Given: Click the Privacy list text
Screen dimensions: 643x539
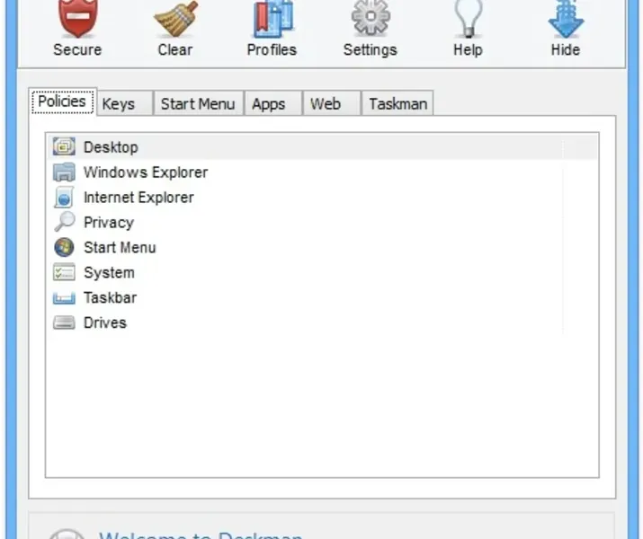Looking at the screenshot, I should (109, 223).
